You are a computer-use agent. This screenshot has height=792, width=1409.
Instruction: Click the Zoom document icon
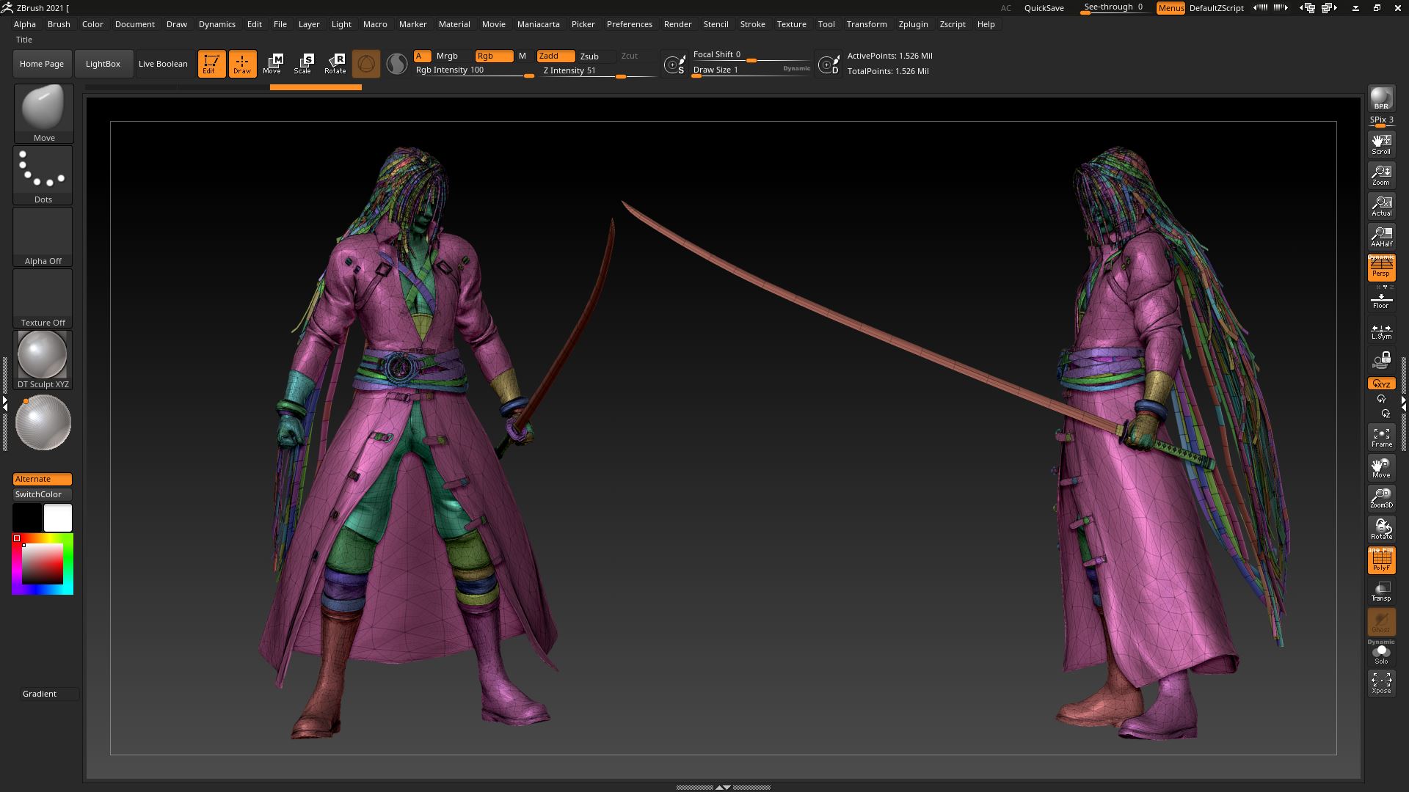(x=1381, y=175)
